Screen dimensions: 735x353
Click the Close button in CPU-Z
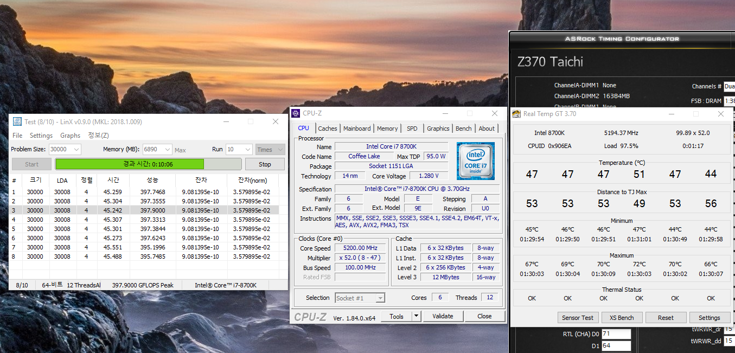pos(484,316)
